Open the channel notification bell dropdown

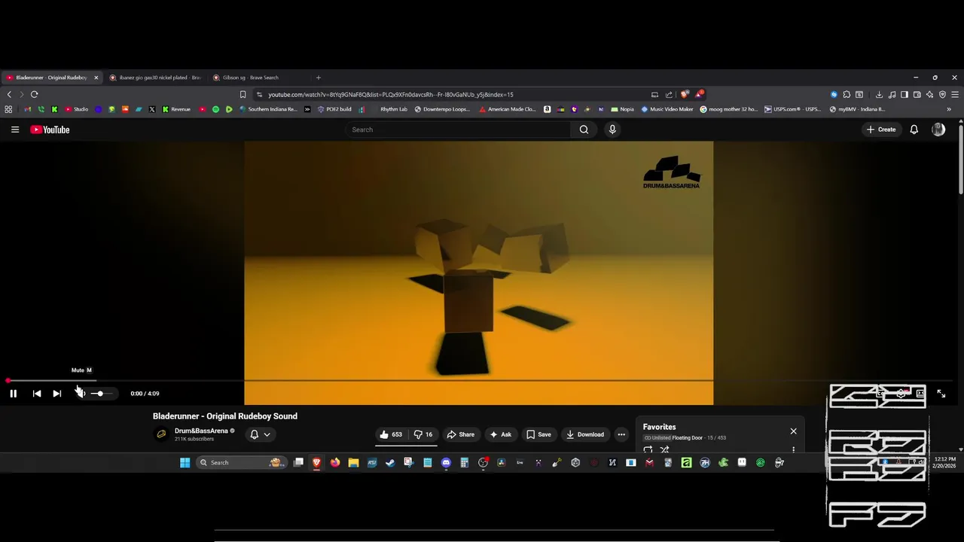coord(260,434)
